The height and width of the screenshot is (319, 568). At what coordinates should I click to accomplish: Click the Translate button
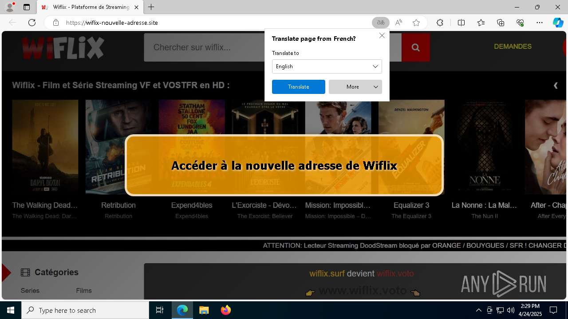click(x=299, y=87)
